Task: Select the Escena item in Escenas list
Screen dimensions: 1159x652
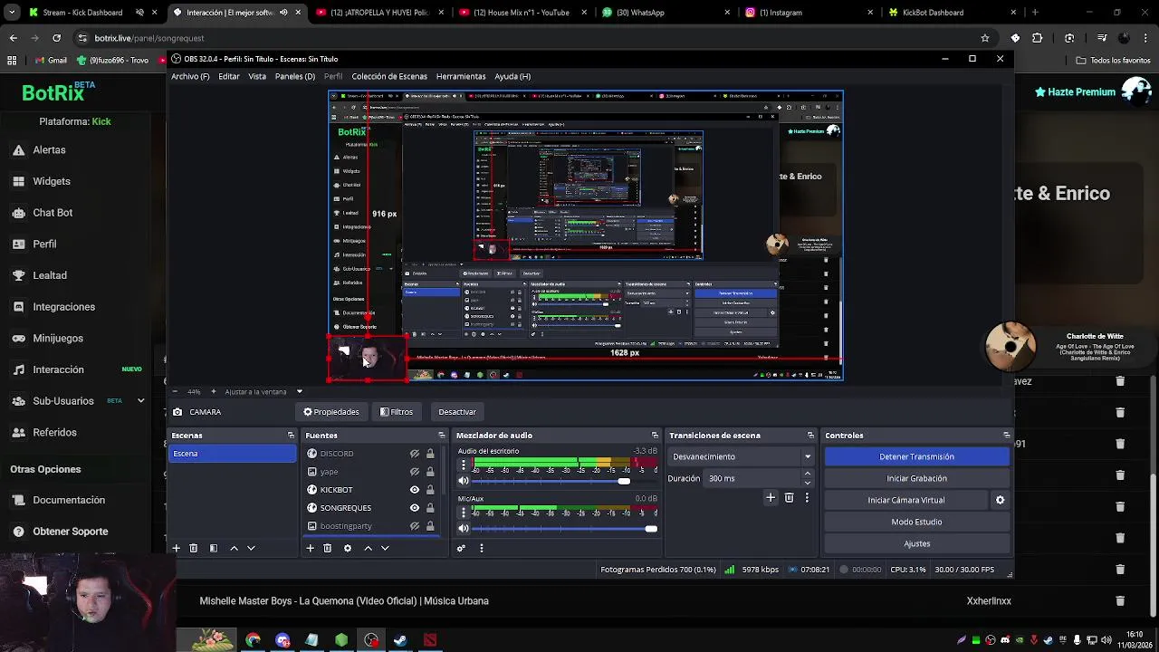Action: 232,454
